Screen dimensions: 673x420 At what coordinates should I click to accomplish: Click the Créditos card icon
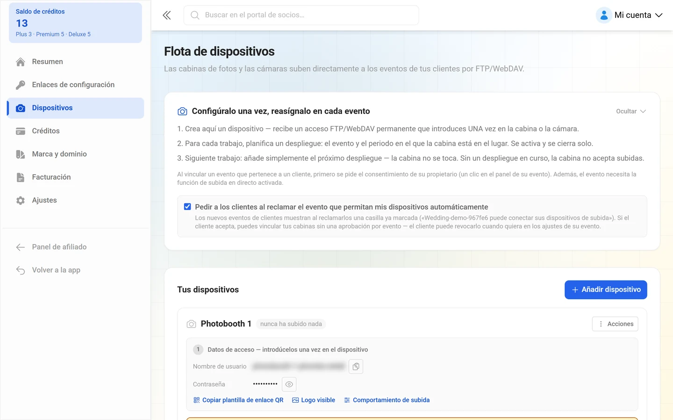coord(21,131)
